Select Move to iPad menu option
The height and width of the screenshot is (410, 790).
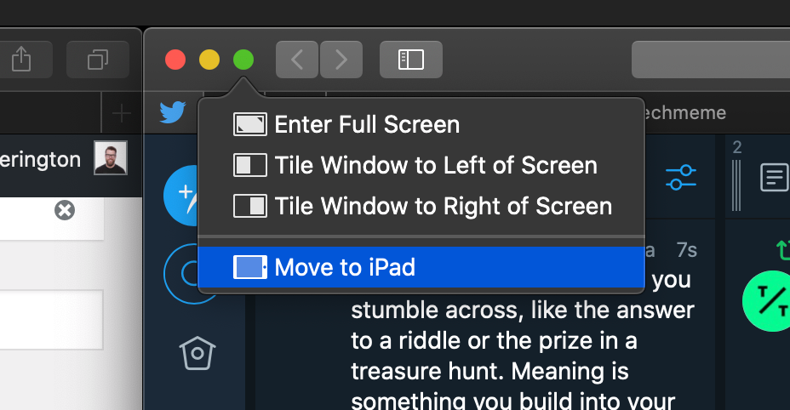pyautogui.click(x=344, y=268)
